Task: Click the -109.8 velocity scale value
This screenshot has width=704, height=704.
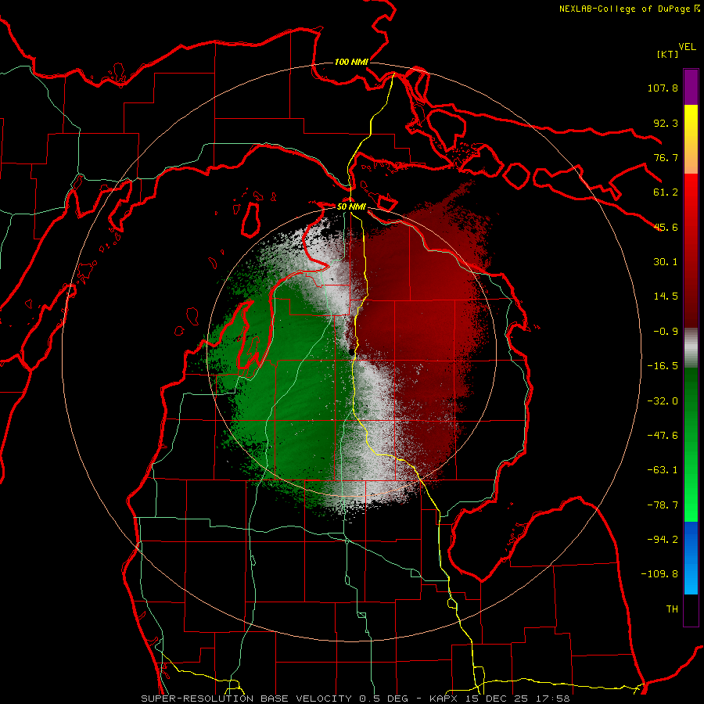Action: 659,574
